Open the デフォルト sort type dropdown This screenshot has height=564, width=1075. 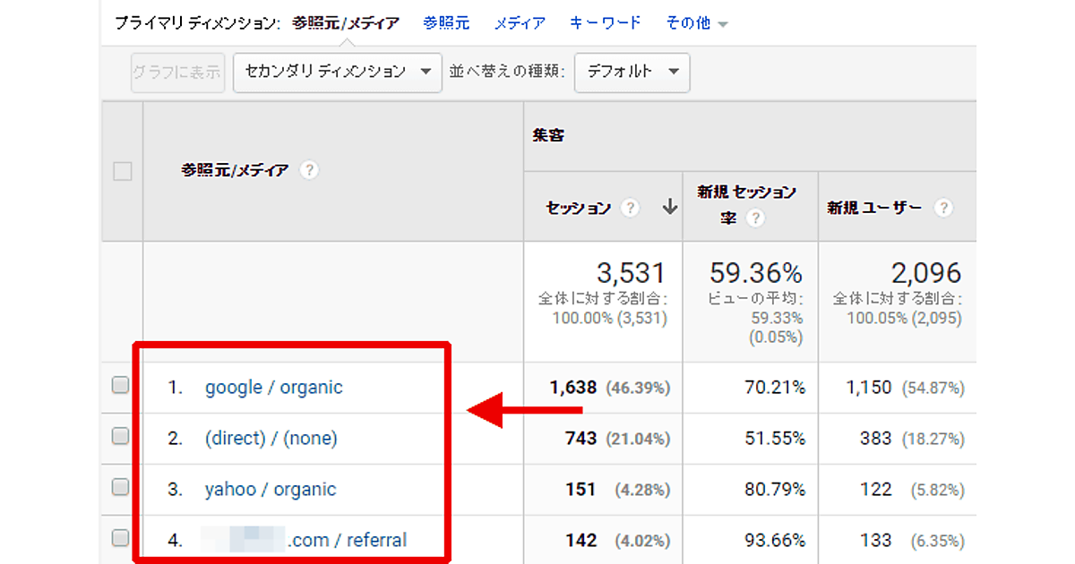(632, 72)
